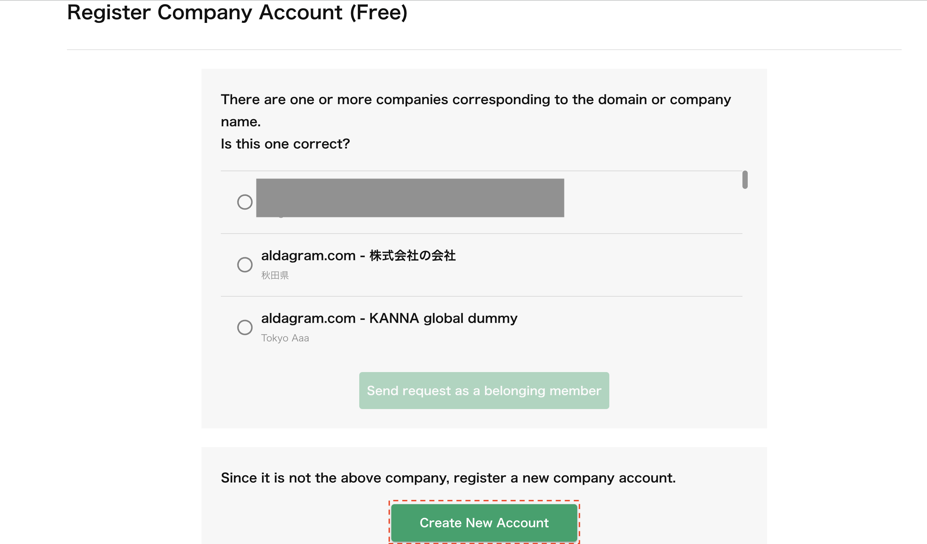
Task: Click "KANNA" in the third company entry
Action: tap(394, 319)
